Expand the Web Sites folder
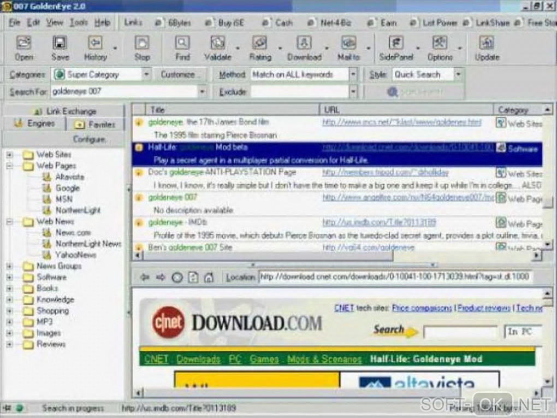Viewport: 557px width, 418px height. click(x=10, y=155)
